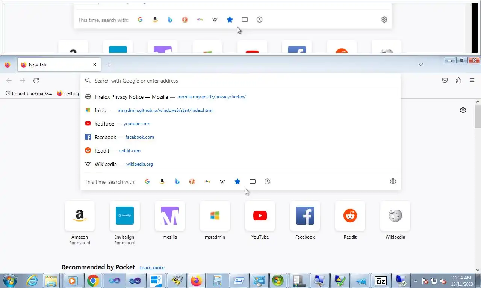The image size is (481, 288).
Task: Select Wikipedia search shortcut in front Firefox window
Action: click(222, 181)
